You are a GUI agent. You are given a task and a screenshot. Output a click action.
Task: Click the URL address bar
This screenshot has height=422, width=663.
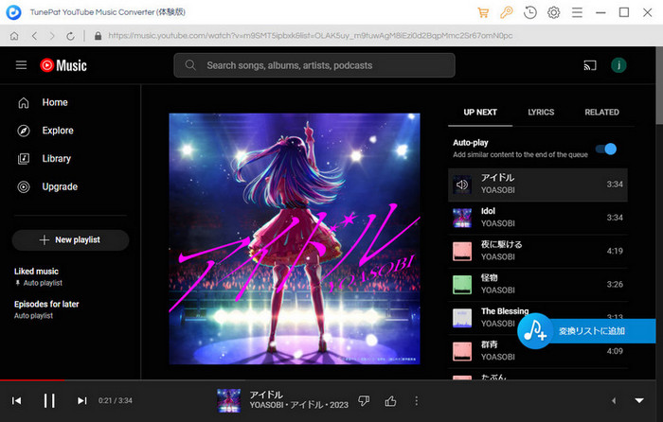(311, 36)
